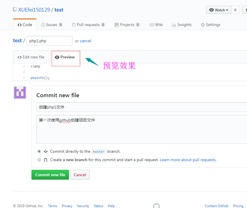This screenshot has width=247, height=208.
Task: Click the Pull requests count badge 0
Action: [x=103, y=25]
